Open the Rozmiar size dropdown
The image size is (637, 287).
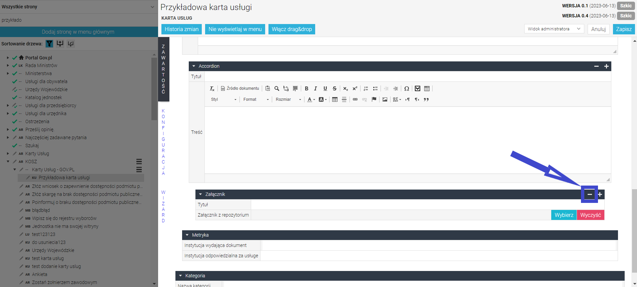288,99
